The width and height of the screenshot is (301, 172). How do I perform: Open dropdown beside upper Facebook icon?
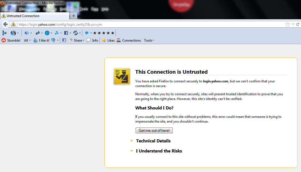click(x=71, y=33)
